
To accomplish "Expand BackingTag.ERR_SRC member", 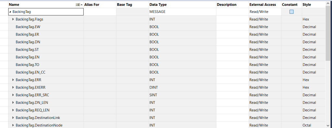I will click(13, 95).
